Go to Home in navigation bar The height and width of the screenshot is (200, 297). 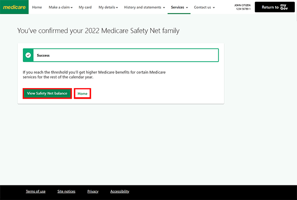(x=37, y=7)
